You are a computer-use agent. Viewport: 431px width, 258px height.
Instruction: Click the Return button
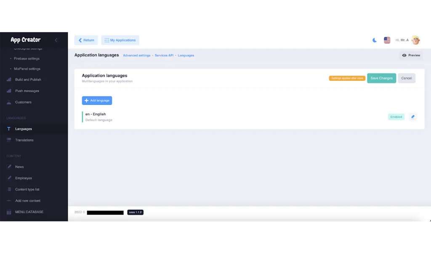86,40
